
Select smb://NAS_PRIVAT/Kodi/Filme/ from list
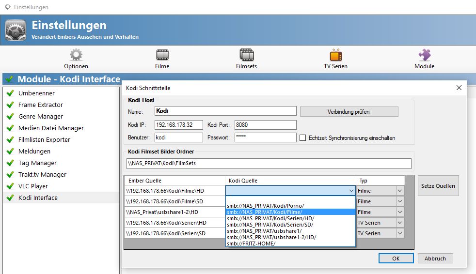click(x=290, y=212)
